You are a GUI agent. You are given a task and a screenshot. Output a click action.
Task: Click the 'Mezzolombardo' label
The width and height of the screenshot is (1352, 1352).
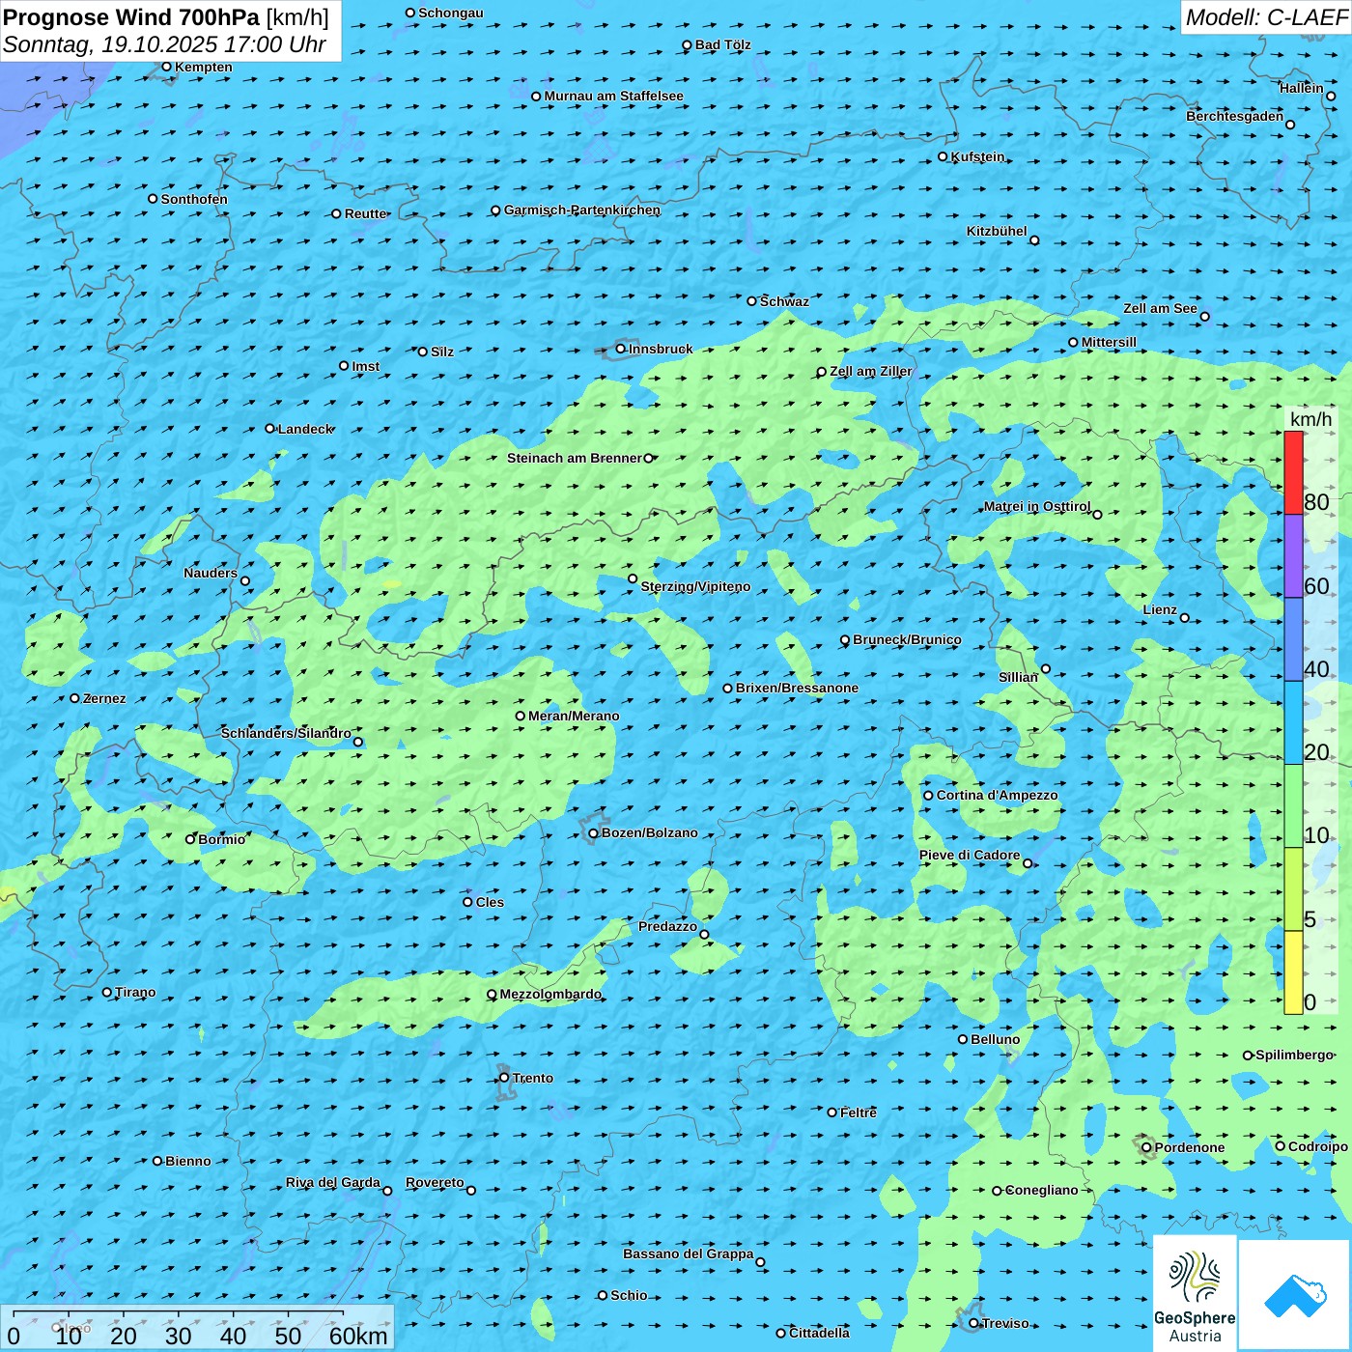(x=550, y=994)
